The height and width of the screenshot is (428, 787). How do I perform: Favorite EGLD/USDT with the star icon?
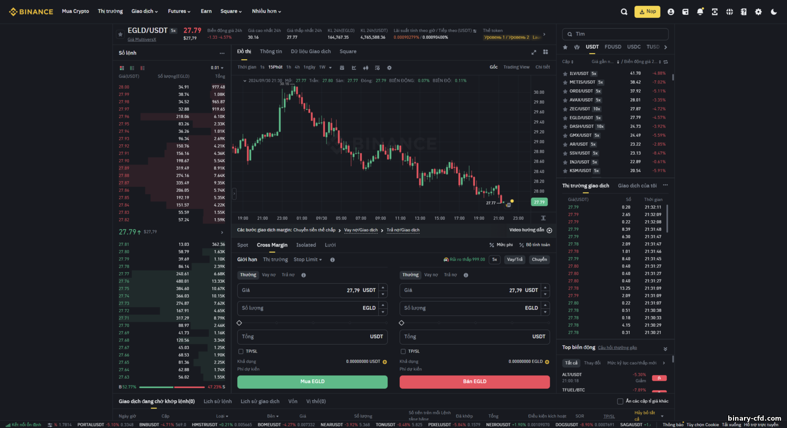coord(120,34)
